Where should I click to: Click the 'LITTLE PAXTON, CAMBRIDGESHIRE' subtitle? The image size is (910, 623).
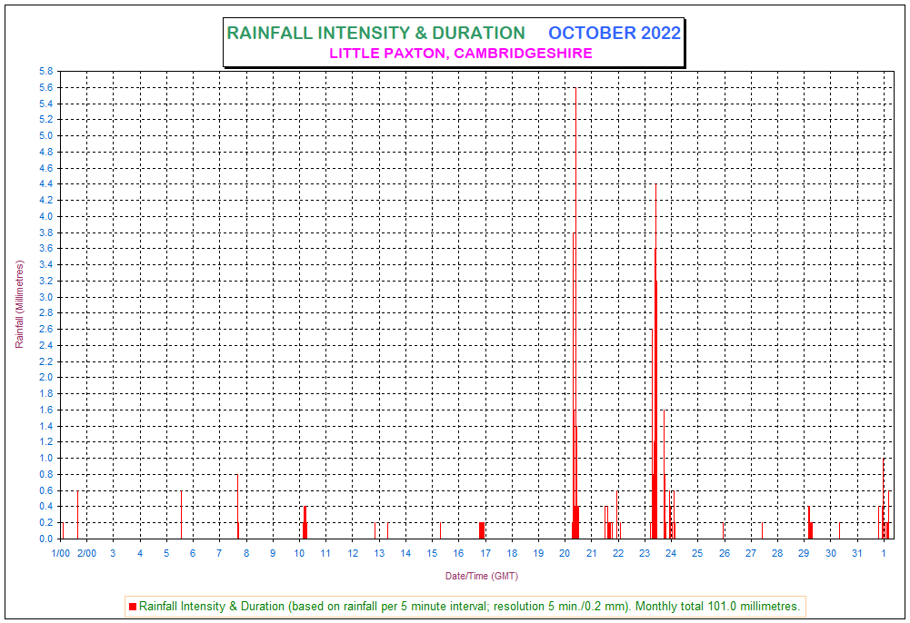tap(461, 54)
